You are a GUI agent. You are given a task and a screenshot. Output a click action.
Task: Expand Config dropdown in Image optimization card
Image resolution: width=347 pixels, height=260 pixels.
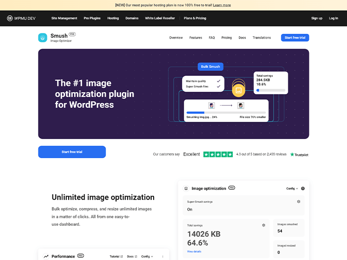(292, 188)
